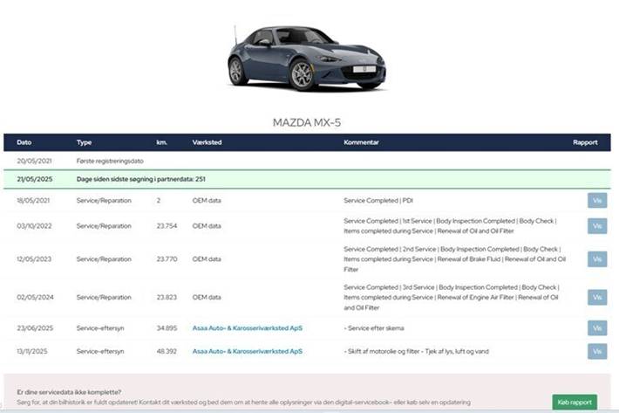Click mileage value 23.754
The height and width of the screenshot is (413, 619).
click(167, 226)
